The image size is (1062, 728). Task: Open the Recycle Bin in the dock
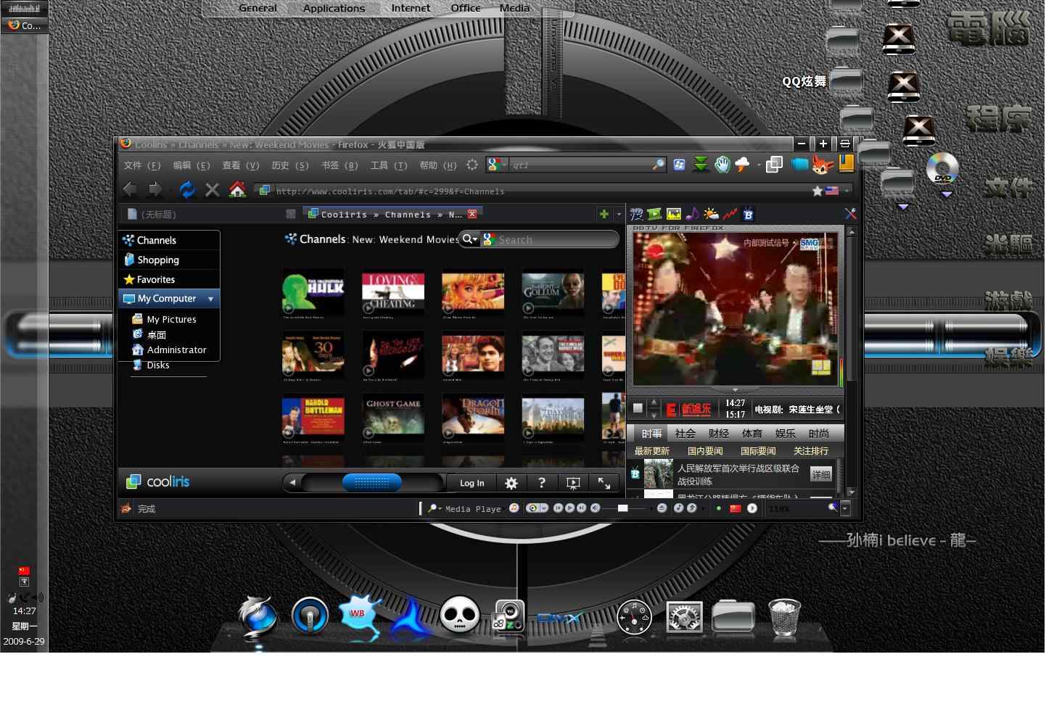pos(784,617)
